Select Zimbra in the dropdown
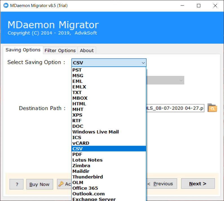Viewport: 224px width, 201px height. coord(109,166)
